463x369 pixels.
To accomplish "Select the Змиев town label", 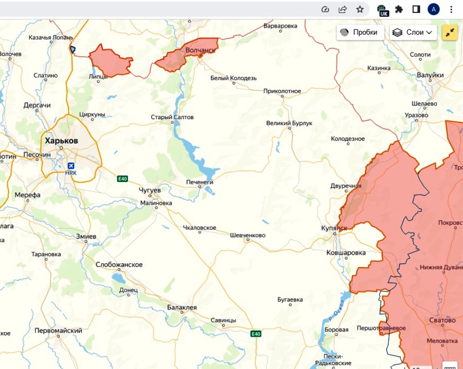I will click(86, 236).
